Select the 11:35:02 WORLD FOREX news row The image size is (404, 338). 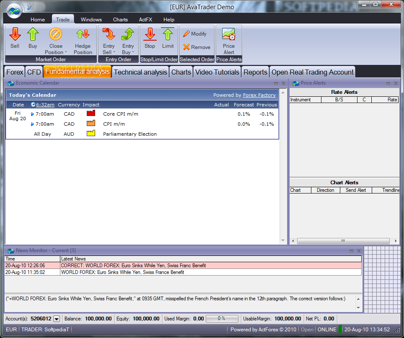point(183,272)
